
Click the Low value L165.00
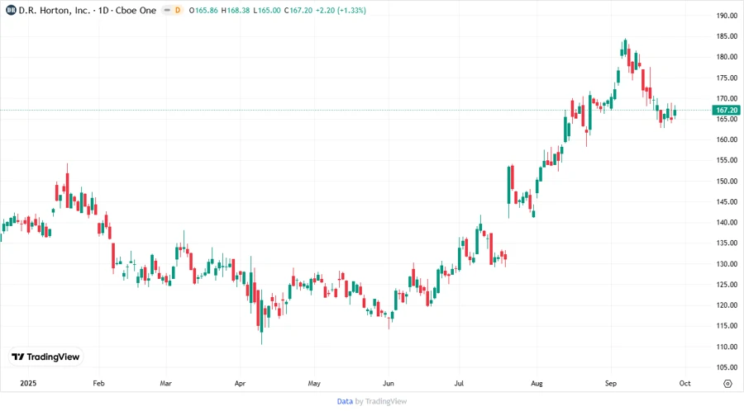click(x=267, y=10)
